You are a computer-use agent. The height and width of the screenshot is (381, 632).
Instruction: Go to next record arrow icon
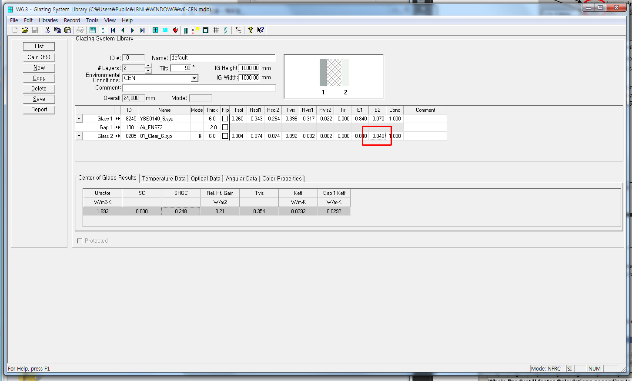(133, 30)
